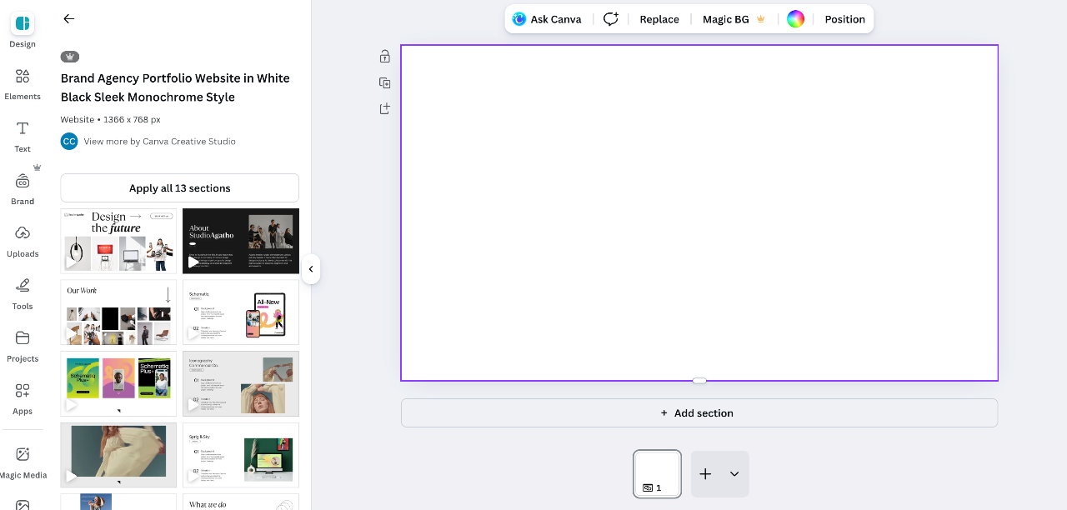Open the Text tool panel

pyautogui.click(x=23, y=137)
